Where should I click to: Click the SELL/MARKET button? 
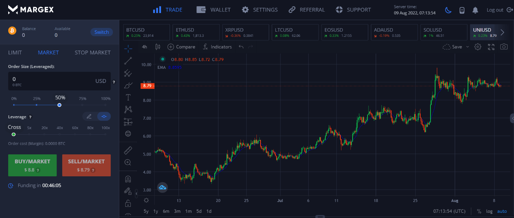pos(86,165)
